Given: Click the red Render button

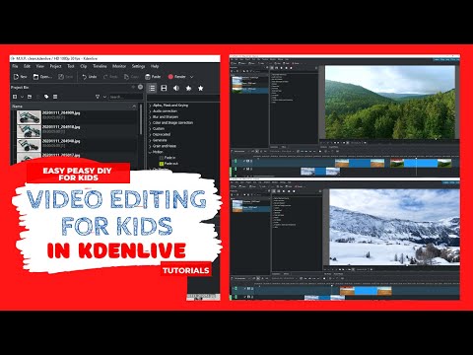Looking at the screenshot, I should pos(177,77).
